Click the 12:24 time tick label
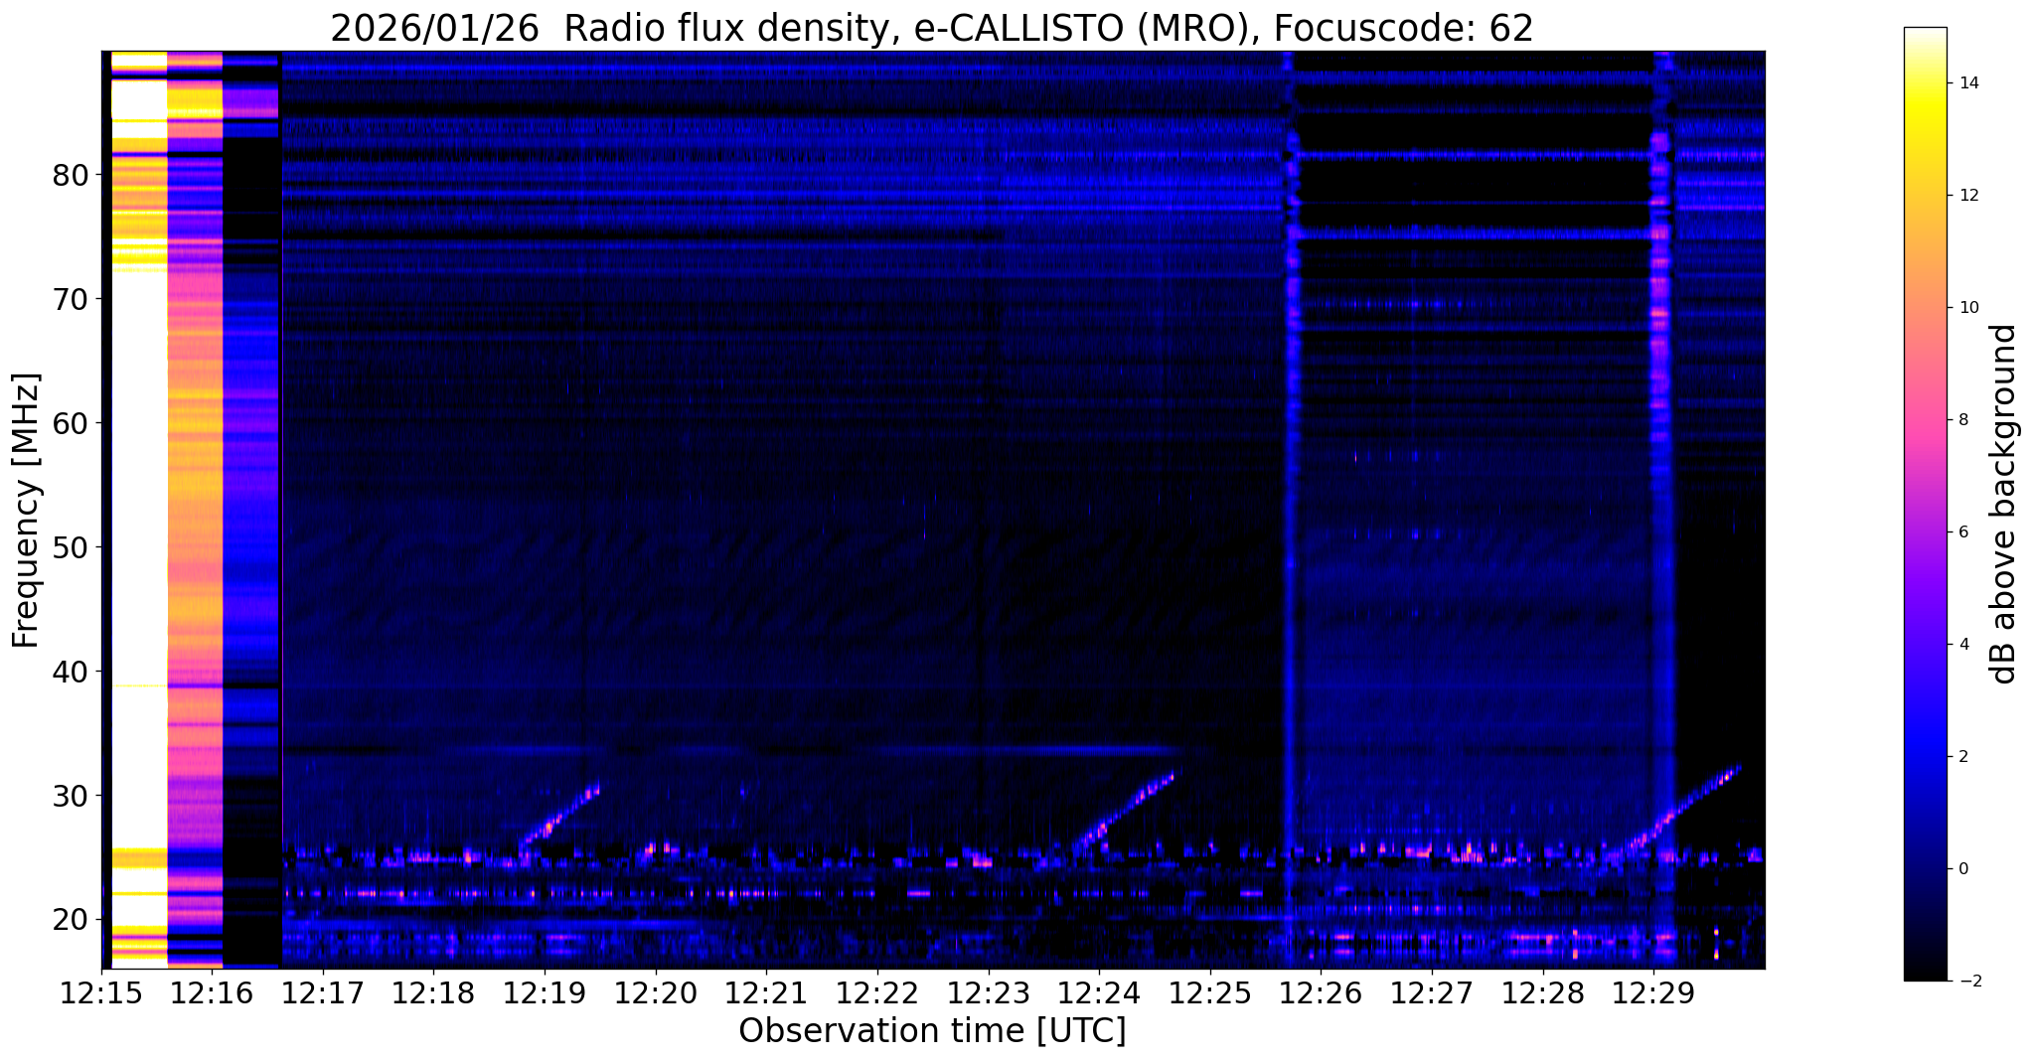 pos(1099,993)
